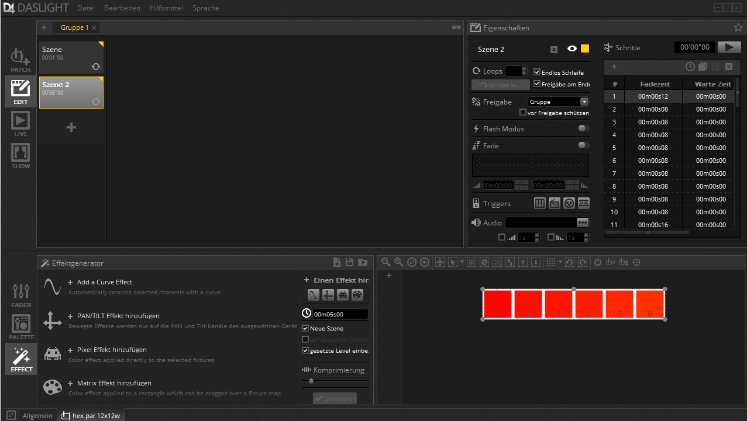The width and height of the screenshot is (747, 421).
Task: Open the selection tool dropdown arrow in fixture toolbar
Action: [462, 262]
